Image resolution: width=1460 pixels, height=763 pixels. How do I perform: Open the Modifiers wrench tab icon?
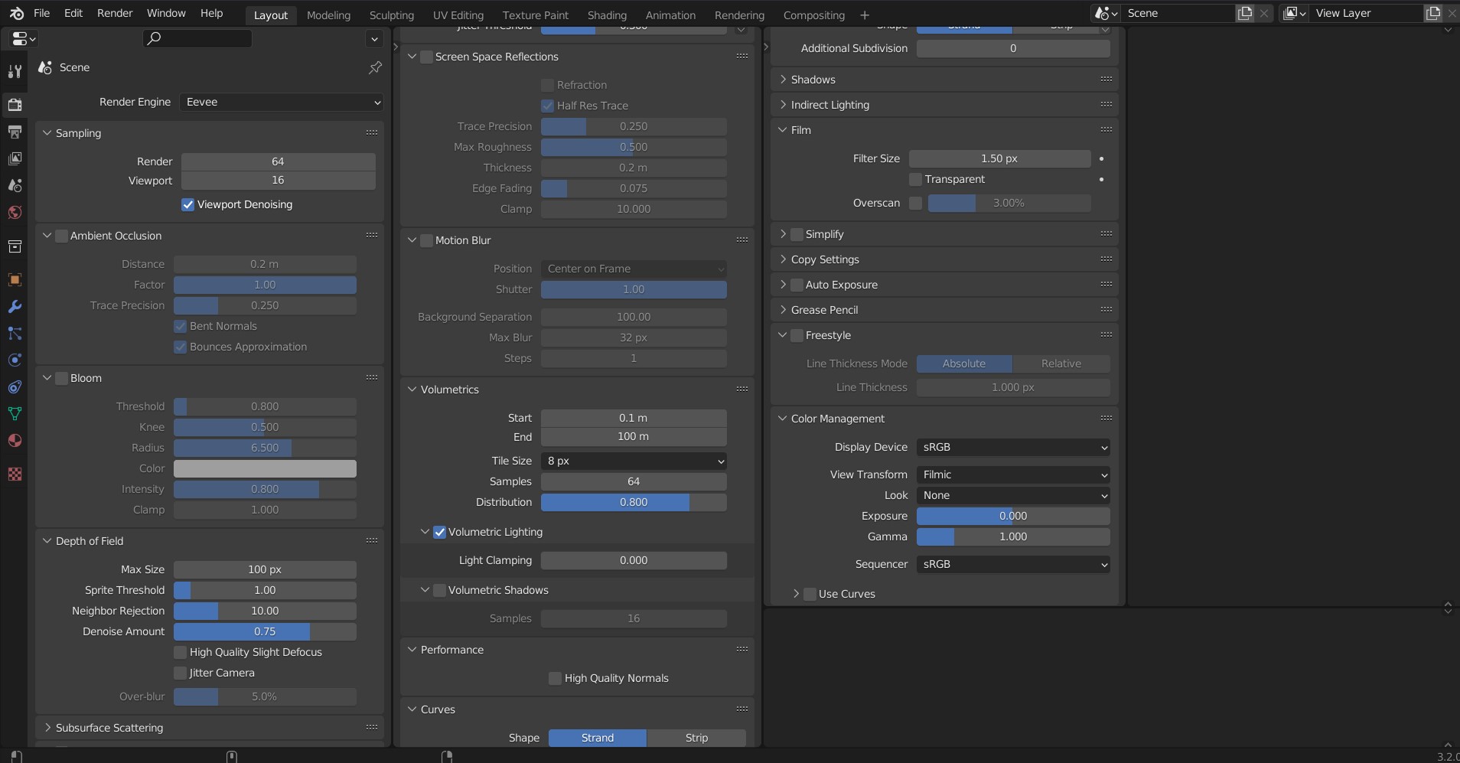click(x=15, y=306)
